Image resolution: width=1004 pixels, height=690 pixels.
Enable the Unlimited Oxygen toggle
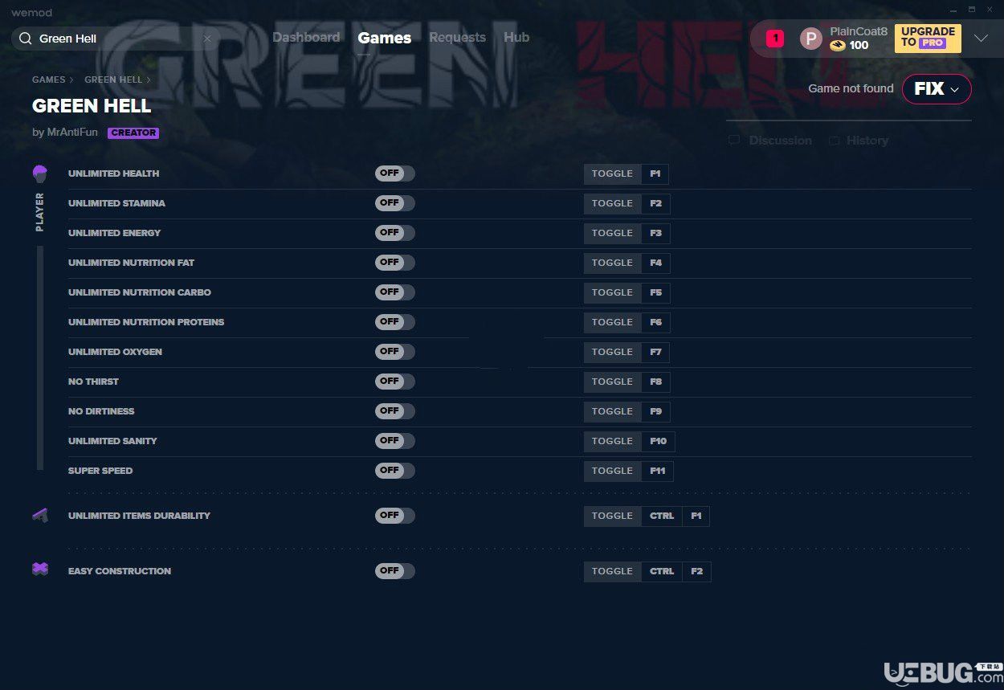(x=395, y=352)
